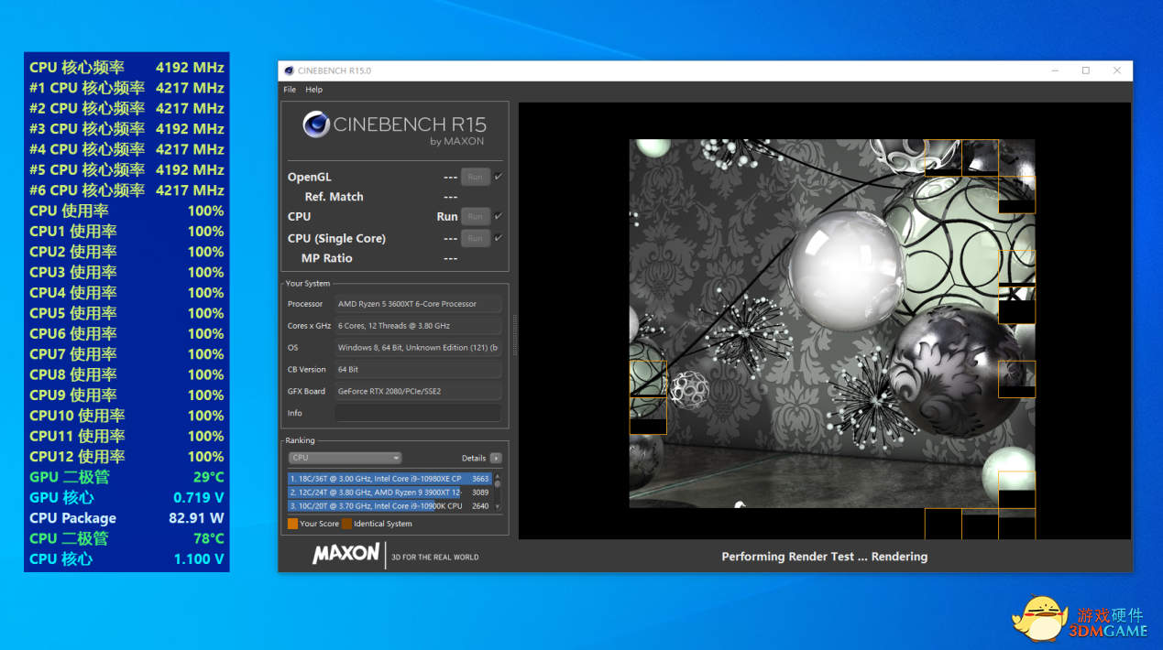Click the Cinebench title bar icon
Screen dimensions: 1163x650
click(289, 70)
